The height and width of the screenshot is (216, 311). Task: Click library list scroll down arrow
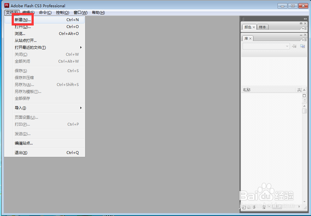pyautogui.click(x=304, y=202)
